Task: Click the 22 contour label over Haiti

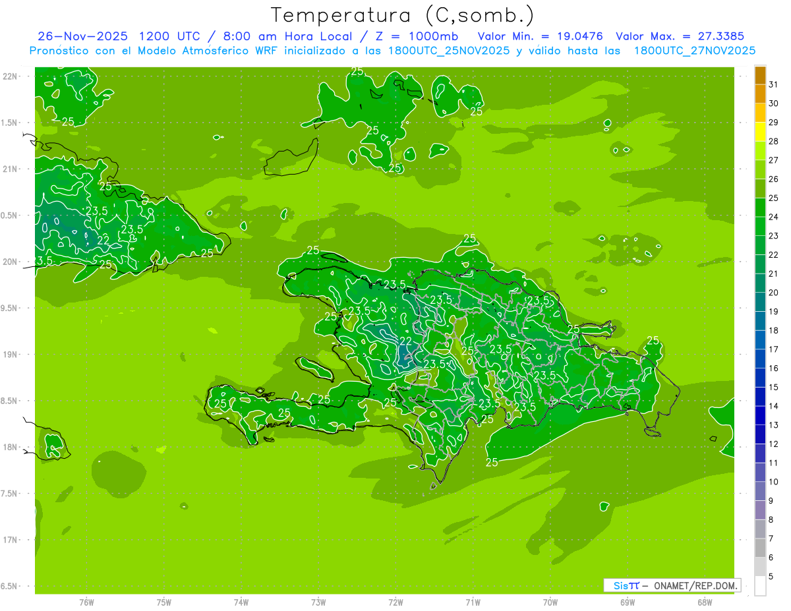Action: 406,341
